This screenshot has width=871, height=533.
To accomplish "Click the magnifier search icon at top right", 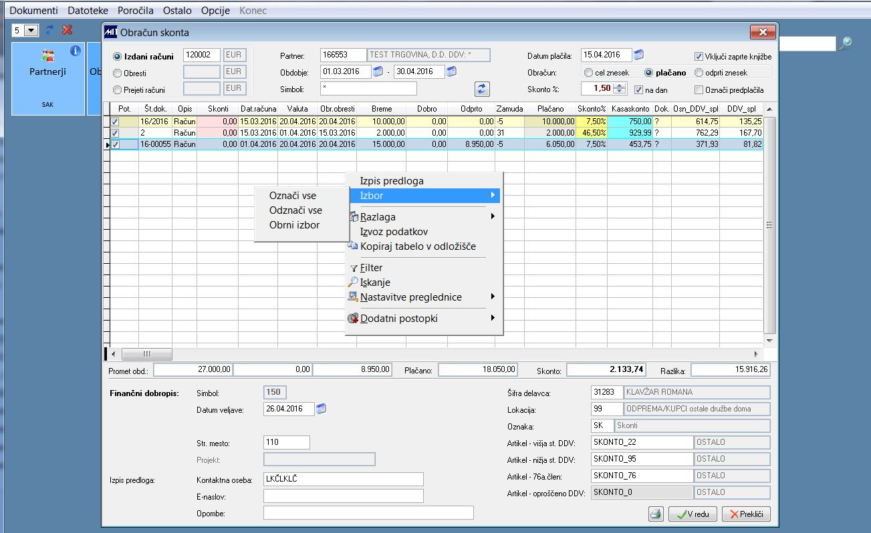I will [846, 43].
